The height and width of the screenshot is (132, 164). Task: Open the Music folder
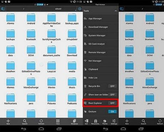72,83
